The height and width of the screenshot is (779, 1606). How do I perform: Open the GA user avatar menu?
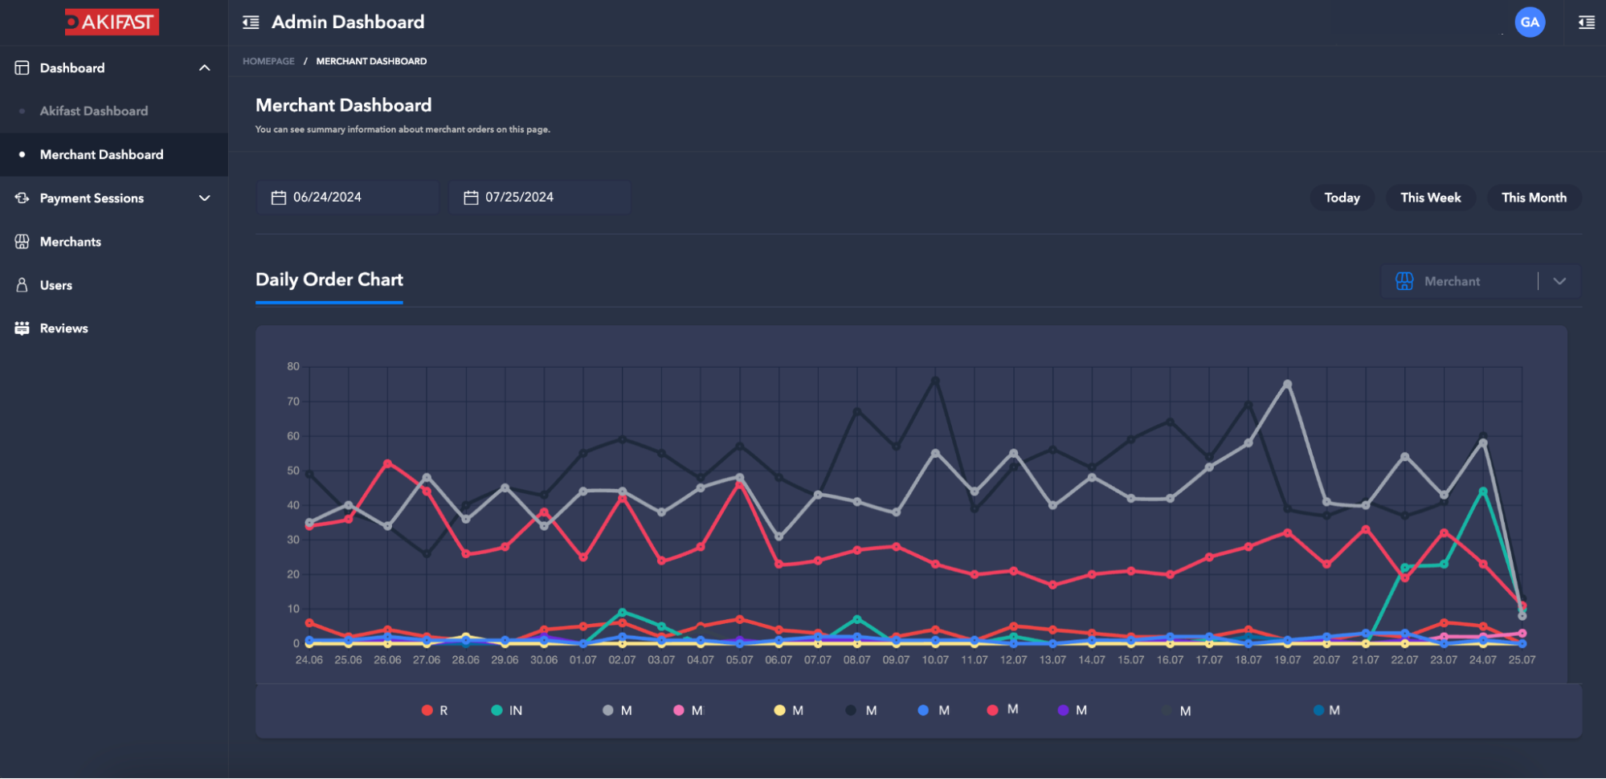pyautogui.click(x=1529, y=22)
